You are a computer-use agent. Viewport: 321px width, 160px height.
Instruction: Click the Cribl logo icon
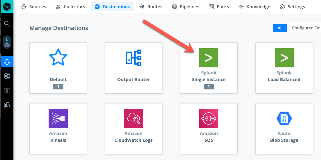pyautogui.click(x=7, y=7)
